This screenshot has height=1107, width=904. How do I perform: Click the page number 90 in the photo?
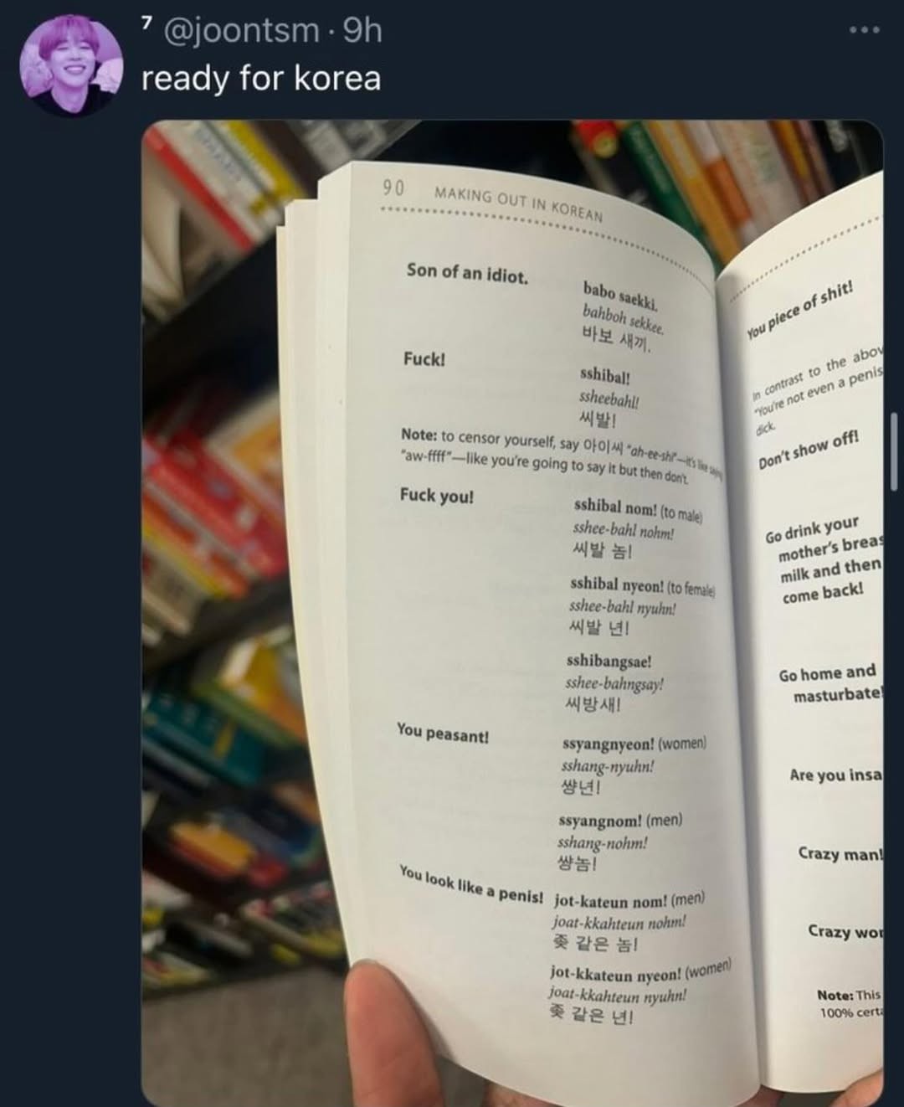click(393, 188)
